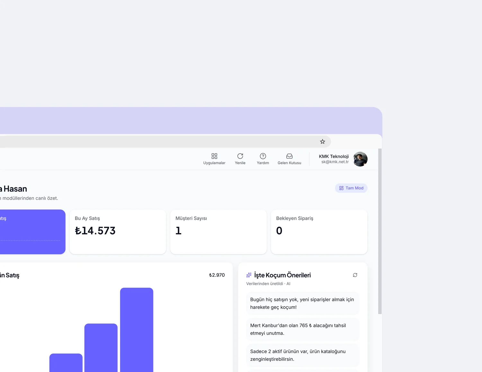The image size is (482, 372).
Task: Click the suggestion "Bugün hiç satışın yok"
Action: coord(302,303)
